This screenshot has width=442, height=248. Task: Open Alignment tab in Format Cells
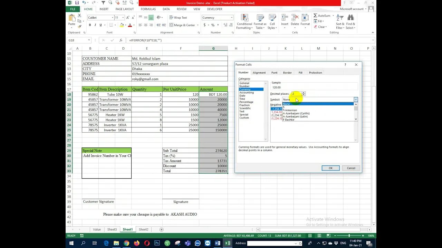259,73
